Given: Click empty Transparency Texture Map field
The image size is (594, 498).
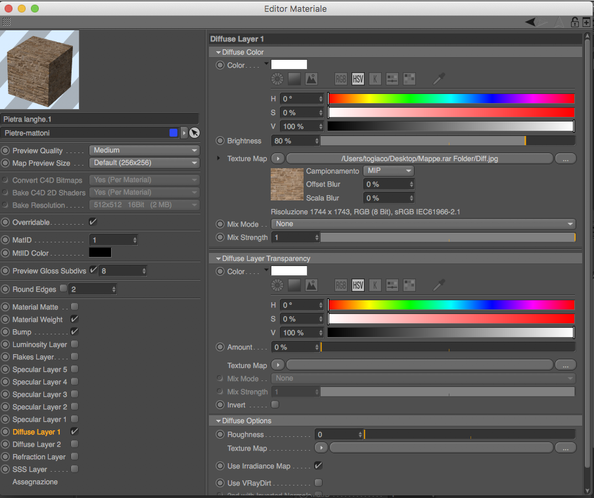Looking at the screenshot, I should pyautogui.click(x=419, y=365).
